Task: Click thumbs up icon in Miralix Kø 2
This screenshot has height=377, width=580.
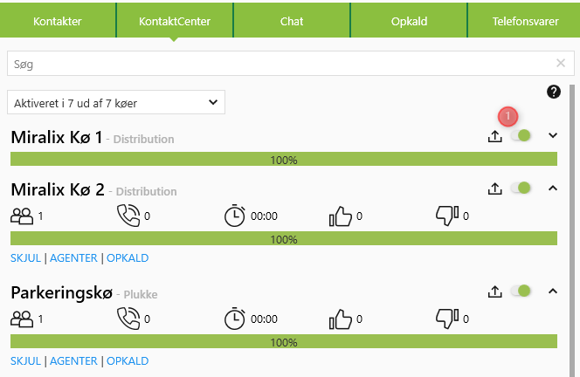Action: [x=340, y=216]
